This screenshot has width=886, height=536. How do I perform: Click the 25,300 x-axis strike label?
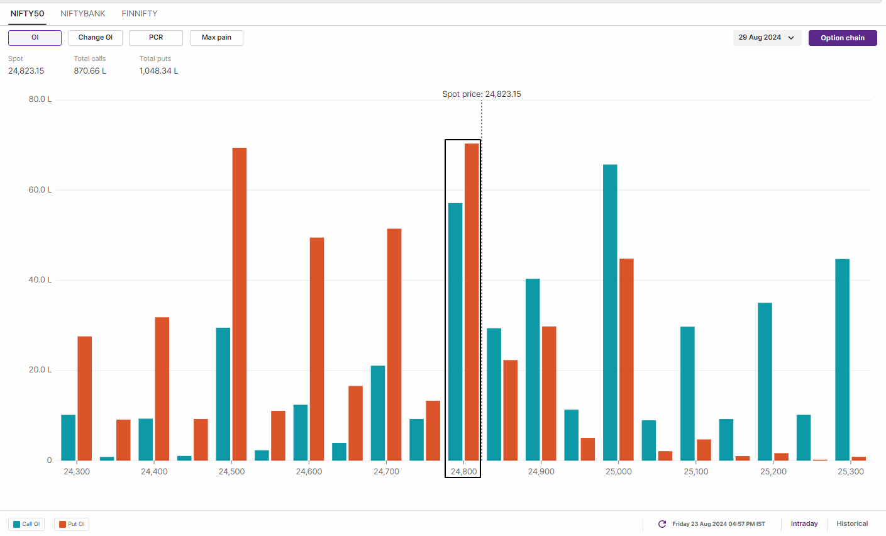coord(851,471)
